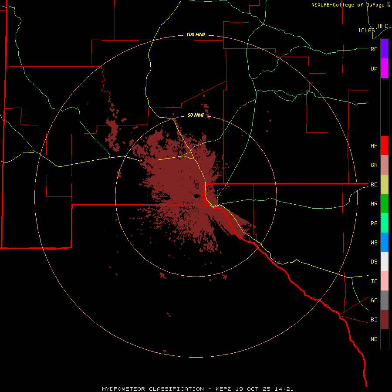Image resolution: width=392 pixels, height=392 pixels.
Task: Click the 'RA' legend label
Action: click(374, 223)
